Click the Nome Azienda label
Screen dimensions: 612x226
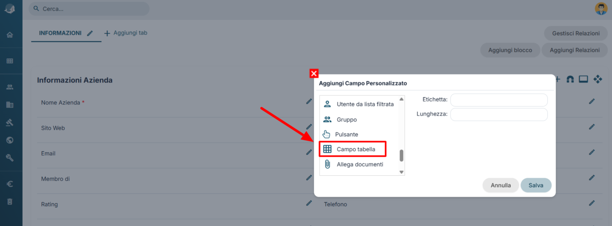(60, 103)
